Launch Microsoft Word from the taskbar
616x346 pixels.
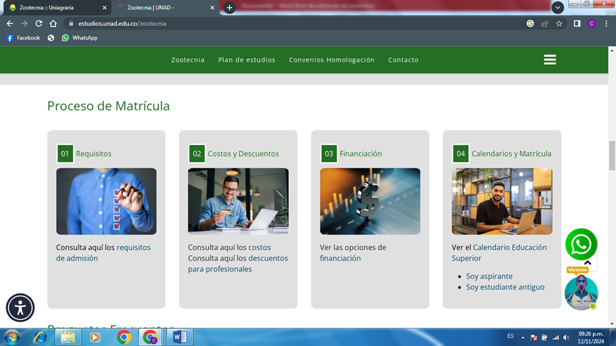pyautogui.click(x=179, y=337)
